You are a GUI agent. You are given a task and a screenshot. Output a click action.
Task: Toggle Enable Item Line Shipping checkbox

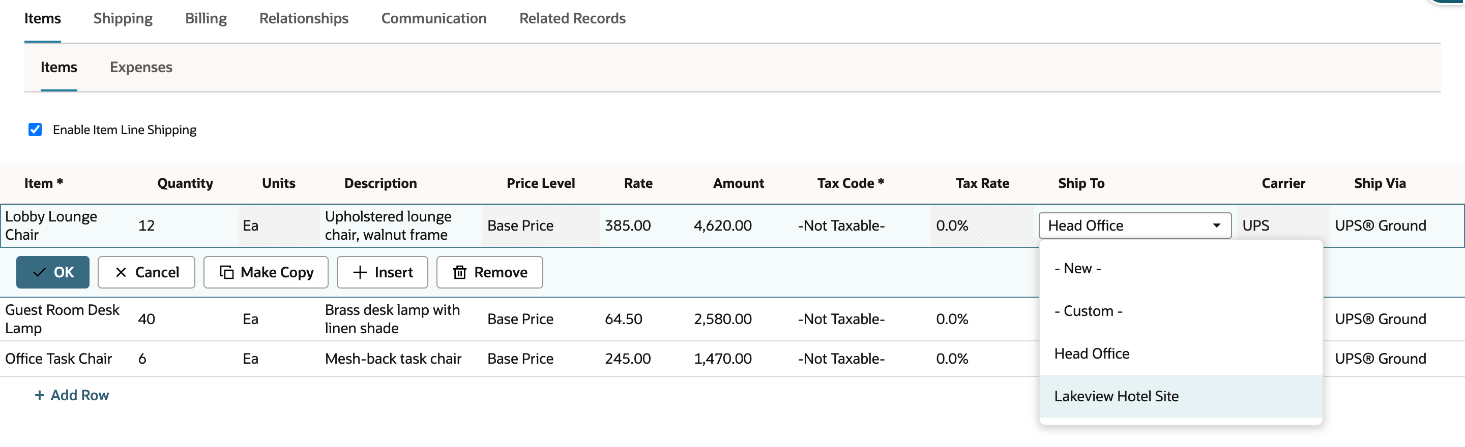[35, 130]
